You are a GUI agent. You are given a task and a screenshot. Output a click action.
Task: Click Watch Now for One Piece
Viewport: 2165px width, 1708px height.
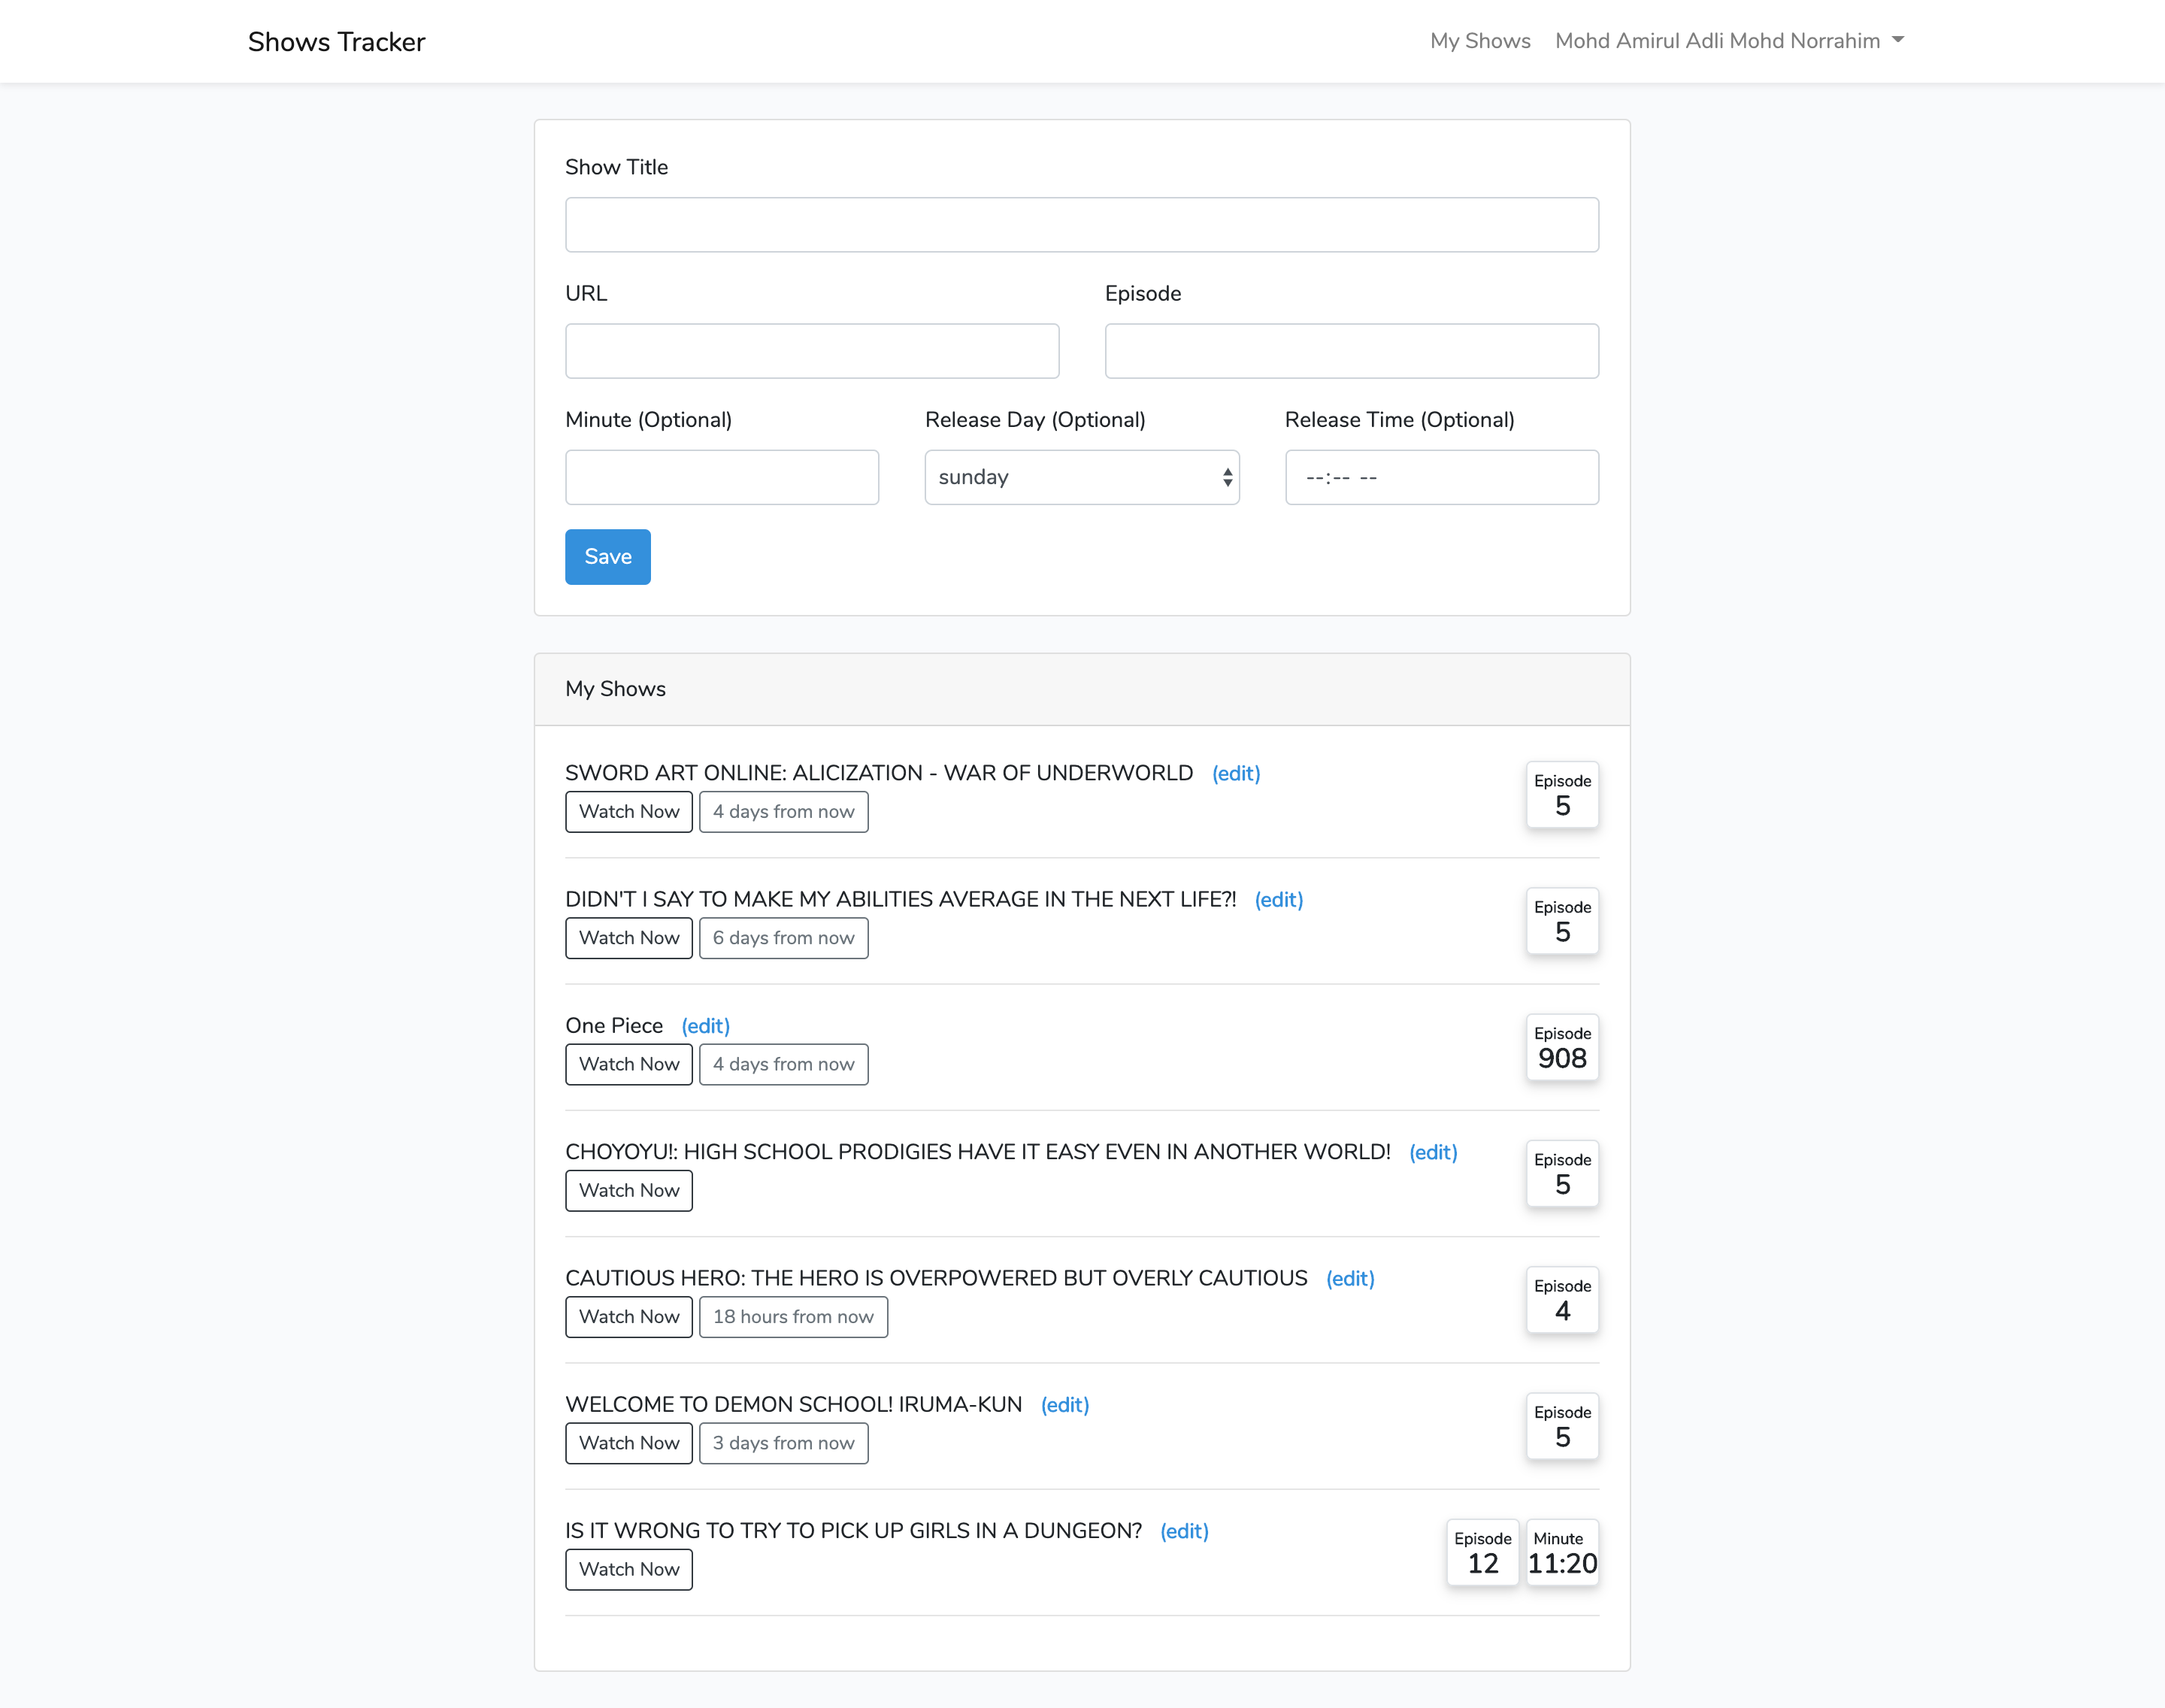click(628, 1064)
